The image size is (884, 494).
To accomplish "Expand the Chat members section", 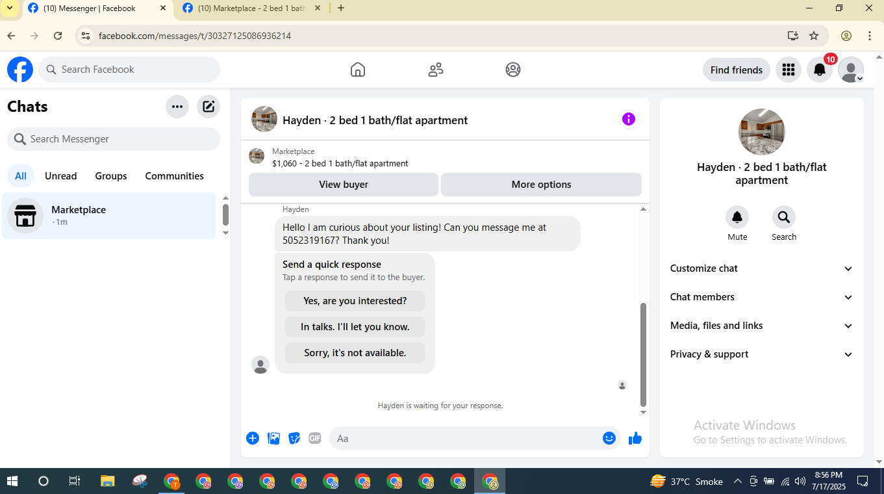I will (761, 297).
